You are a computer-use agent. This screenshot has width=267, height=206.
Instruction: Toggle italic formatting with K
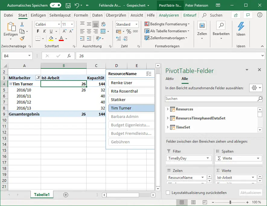[x=44, y=31]
